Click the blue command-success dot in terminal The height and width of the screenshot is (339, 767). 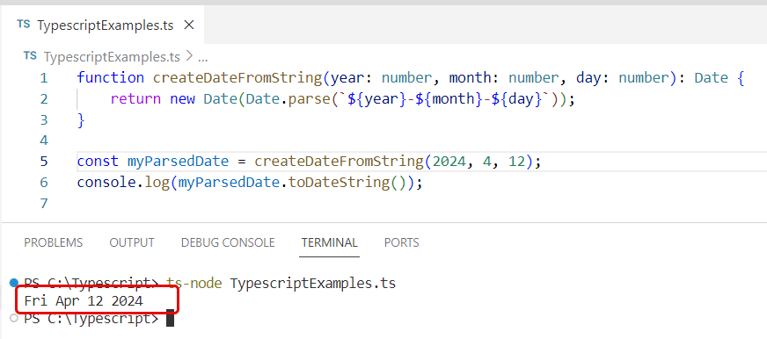pos(14,282)
